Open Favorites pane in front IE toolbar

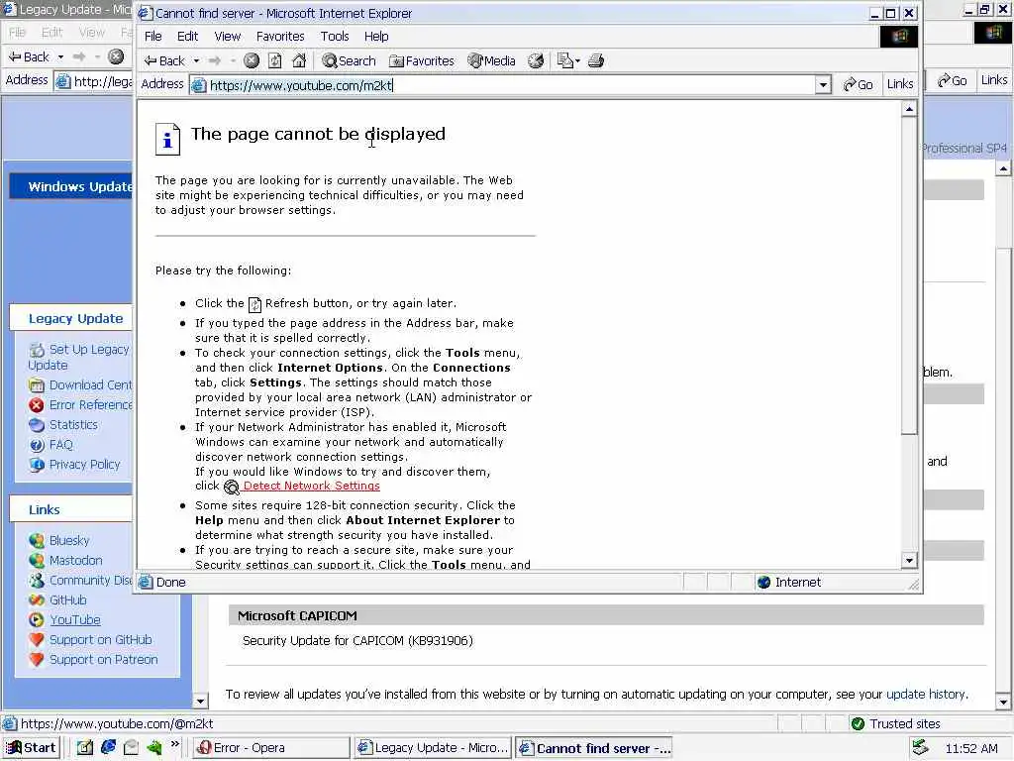coord(422,60)
